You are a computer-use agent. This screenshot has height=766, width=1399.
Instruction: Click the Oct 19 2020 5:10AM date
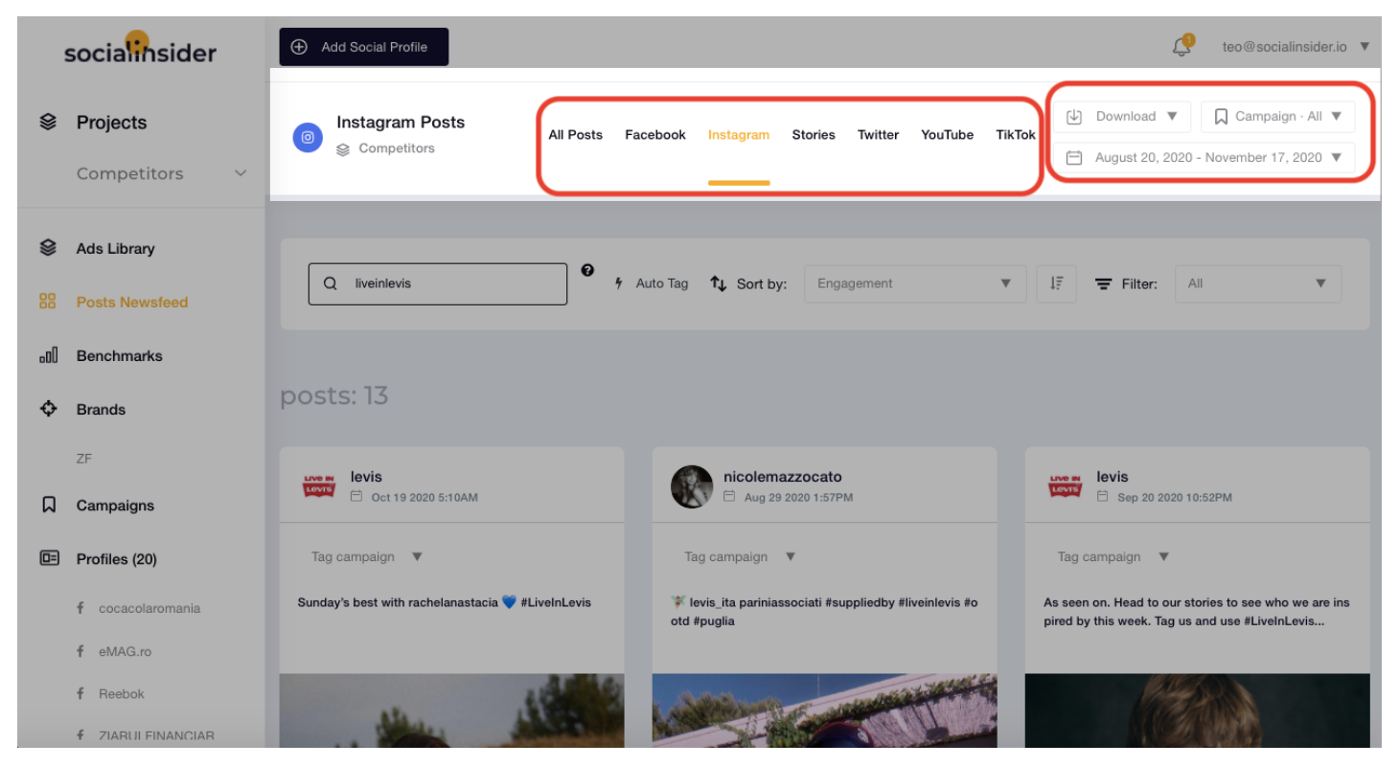pyautogui.click(x=424, y=497)
